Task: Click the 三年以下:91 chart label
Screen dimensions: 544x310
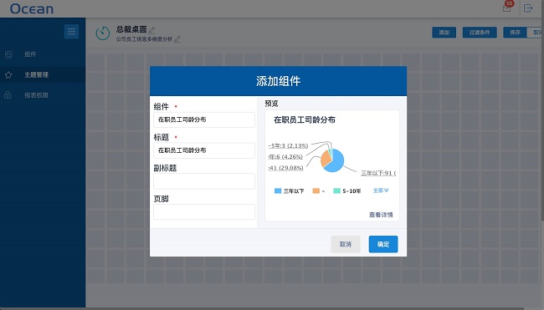Action: point(378,173)
